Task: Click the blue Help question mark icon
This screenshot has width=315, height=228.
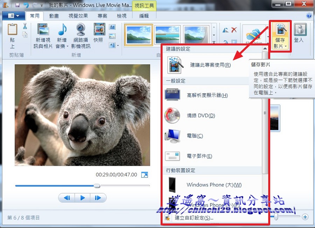Action: [x=309, y=15]
